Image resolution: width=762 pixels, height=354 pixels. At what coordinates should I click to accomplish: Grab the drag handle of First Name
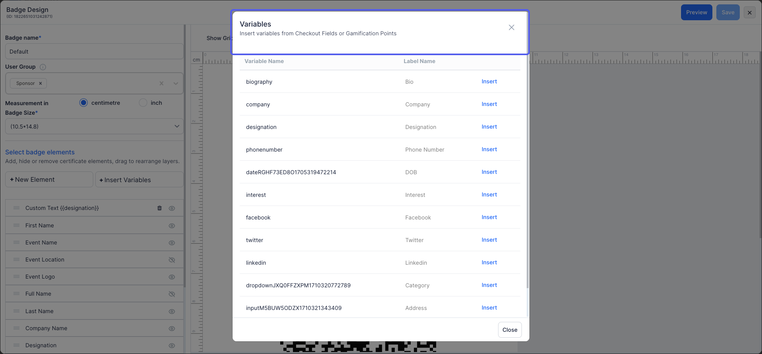pyautogui.click(x=17, y=225)
